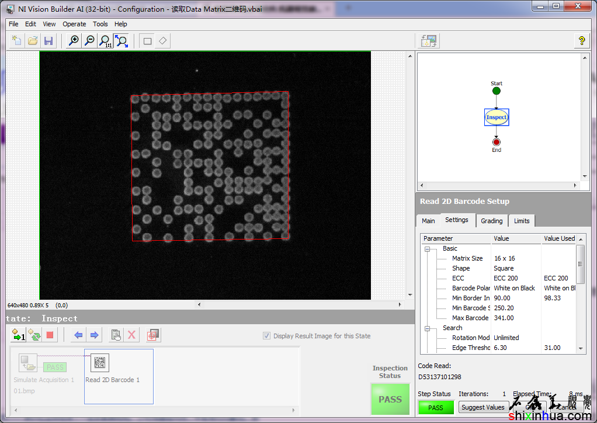Click the Zoom Out magnifier tool
597x423 pixels.
pos(89,41)
